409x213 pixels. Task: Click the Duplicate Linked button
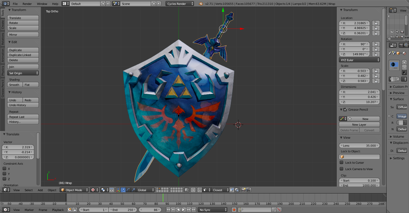[23, 55]
